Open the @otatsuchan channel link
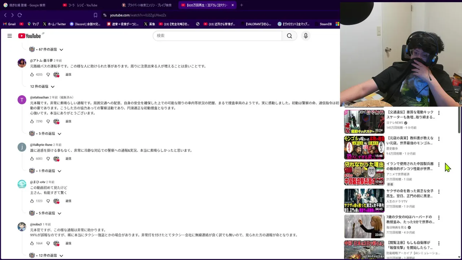The height and width of the screenshot is (260, 462). pyautogui.click(x=39, y=97)
